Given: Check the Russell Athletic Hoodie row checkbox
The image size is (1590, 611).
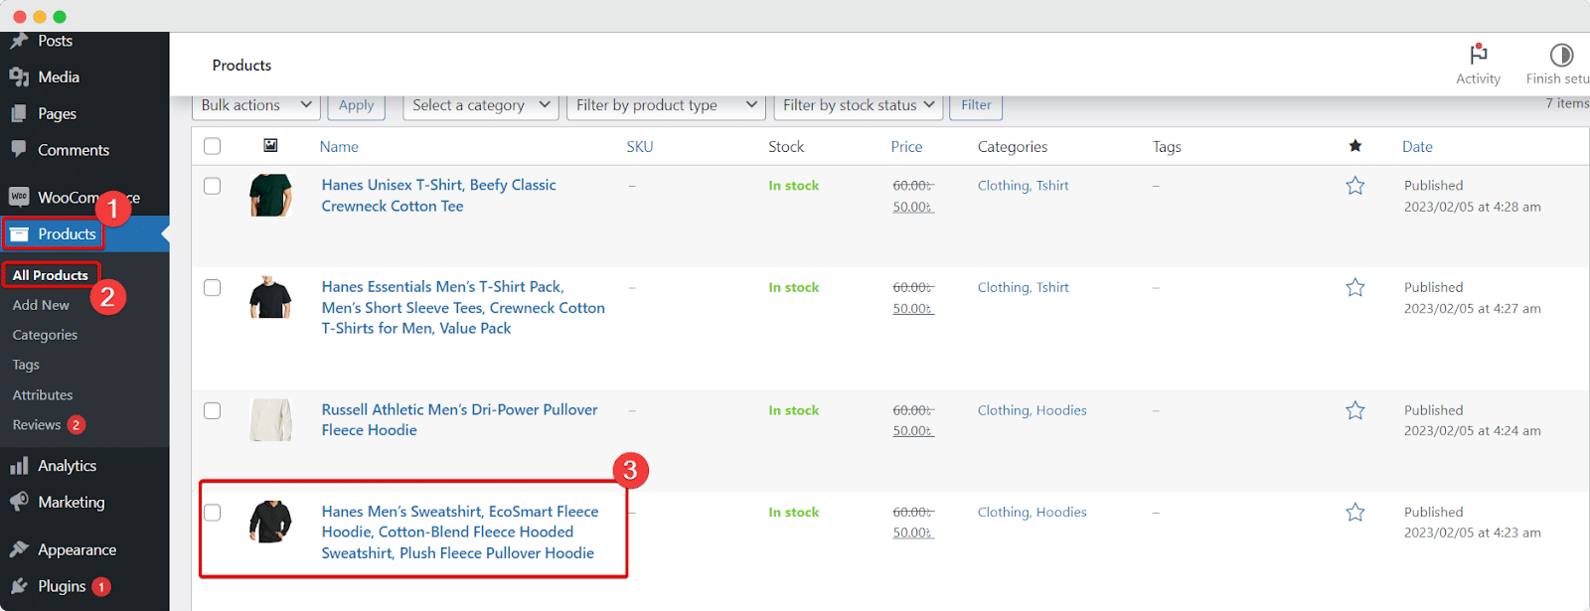Looking at the screenshot, I should pyautogui.click(x=212, y=410).
